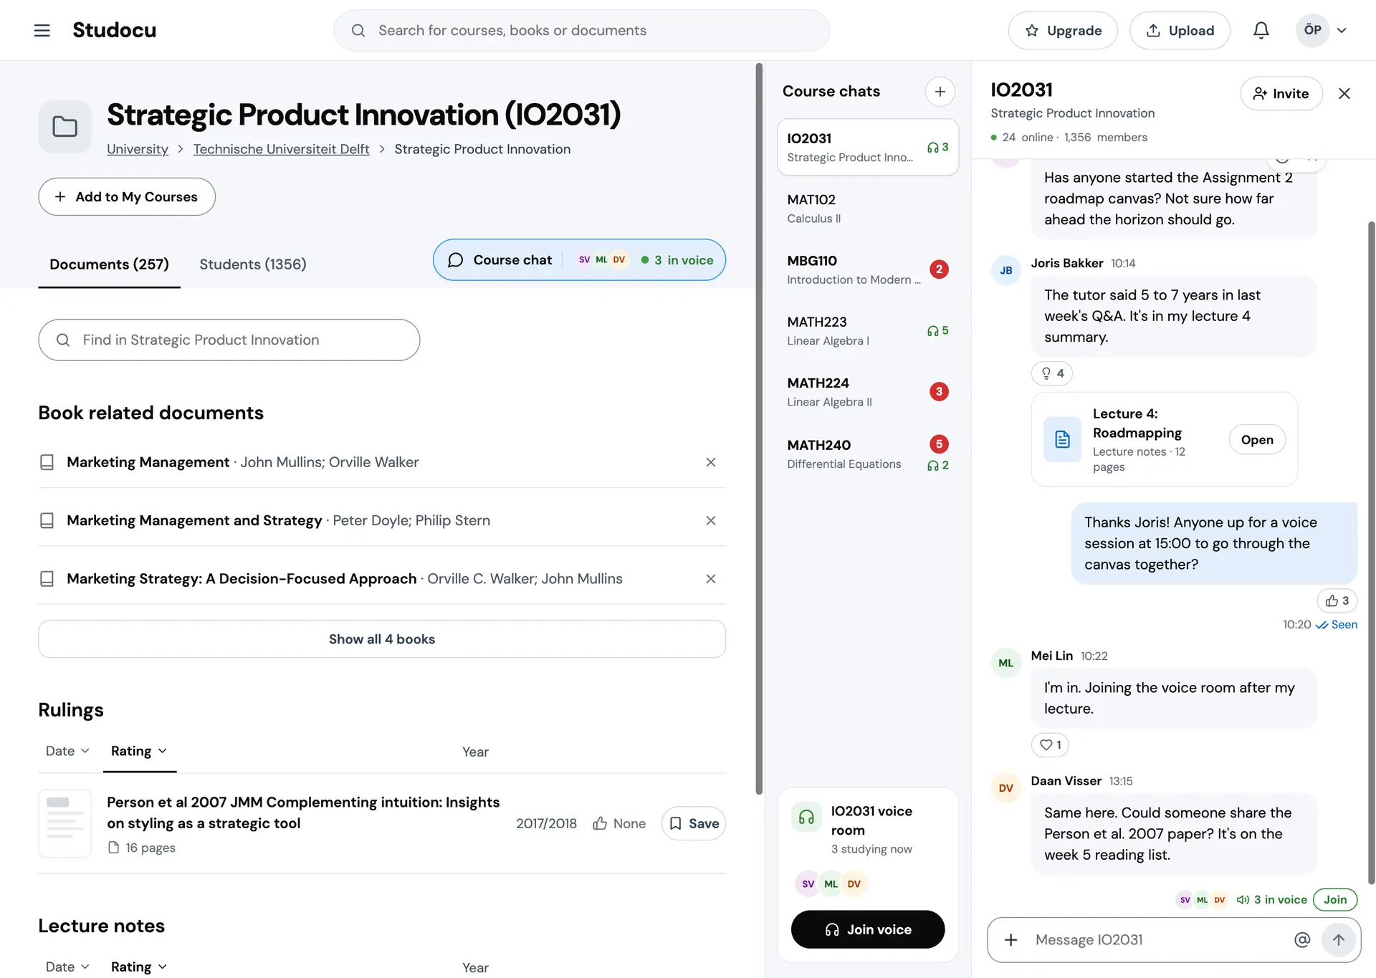
Task: Click Invite in the chat header
Action: coord(1281,93)
